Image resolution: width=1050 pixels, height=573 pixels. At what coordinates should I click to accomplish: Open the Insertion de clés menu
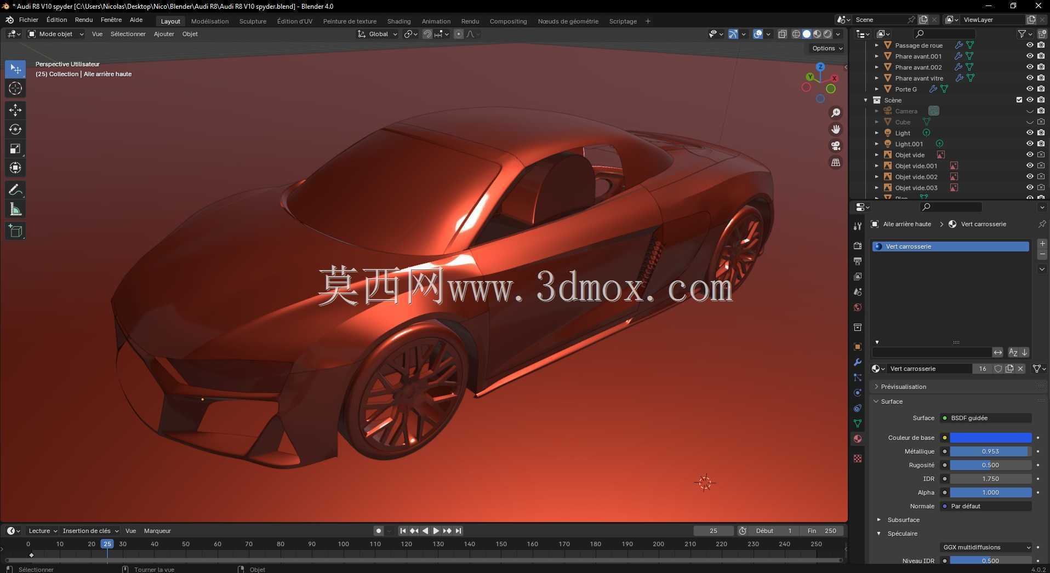pos(90,531)
